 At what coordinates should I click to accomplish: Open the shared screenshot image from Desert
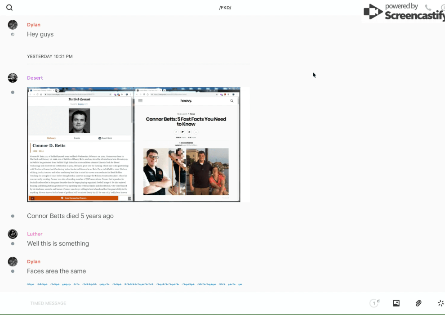[x=133, y=144]
